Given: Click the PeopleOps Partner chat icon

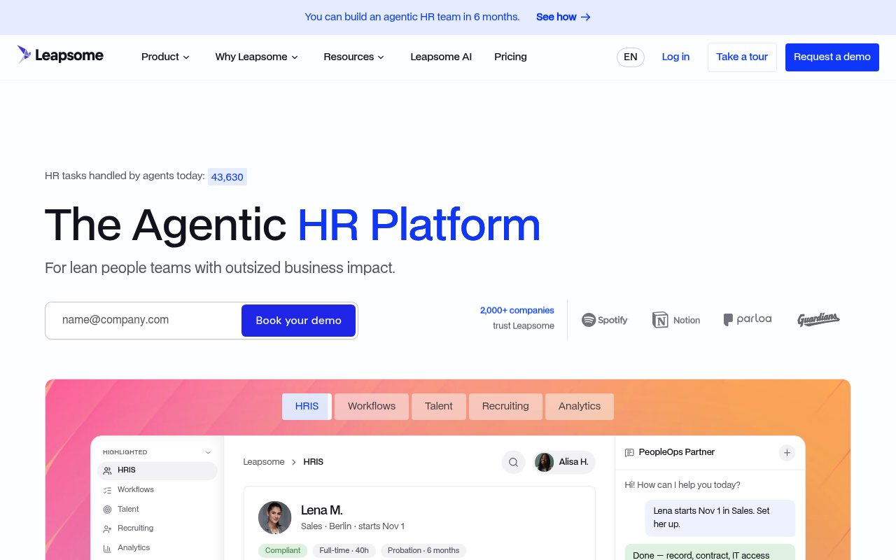Looking at the screenshot, I should click(629, 453).
